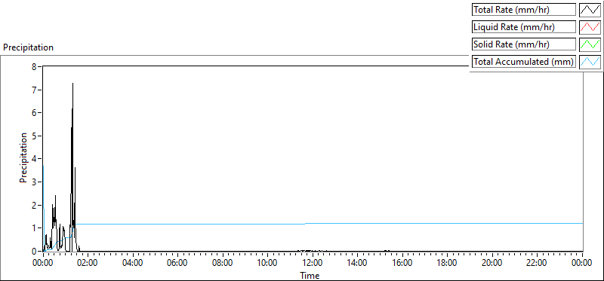Click the 08:00 time axis tick label
Image resolution: width=604 pixels, height=281 pixels.
coord(223,264)
